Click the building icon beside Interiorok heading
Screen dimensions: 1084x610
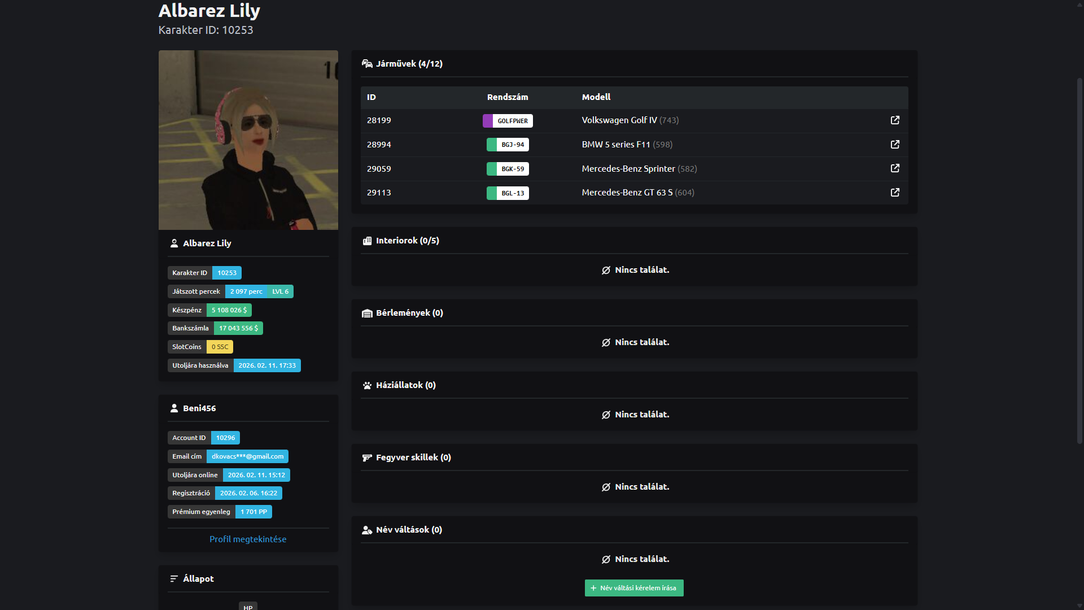(367, 241)
